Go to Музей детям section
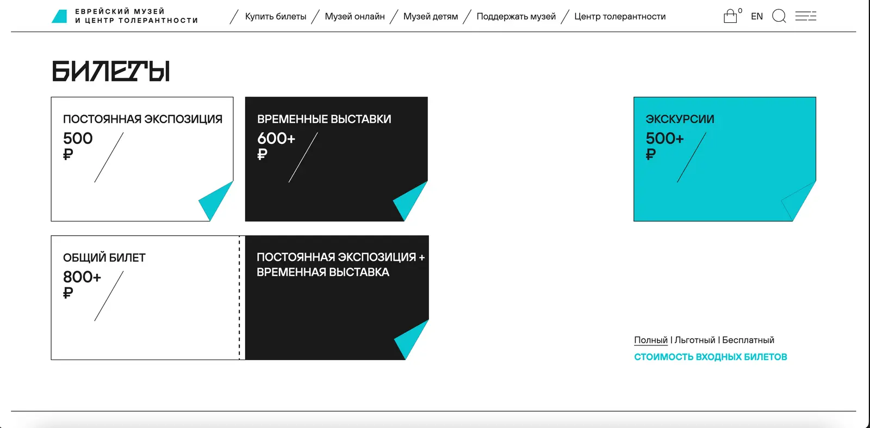This screenshot has height=428, width=870. [x=431, y=16]
